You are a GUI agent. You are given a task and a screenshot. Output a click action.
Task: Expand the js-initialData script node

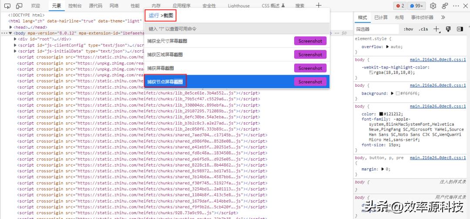pyautogui.click(x=15, y=51)
